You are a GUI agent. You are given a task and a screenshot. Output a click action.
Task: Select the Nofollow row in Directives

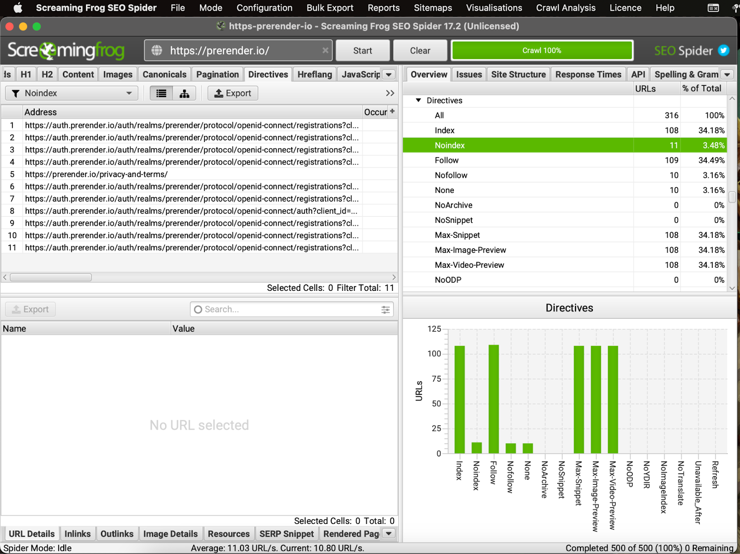564,175
